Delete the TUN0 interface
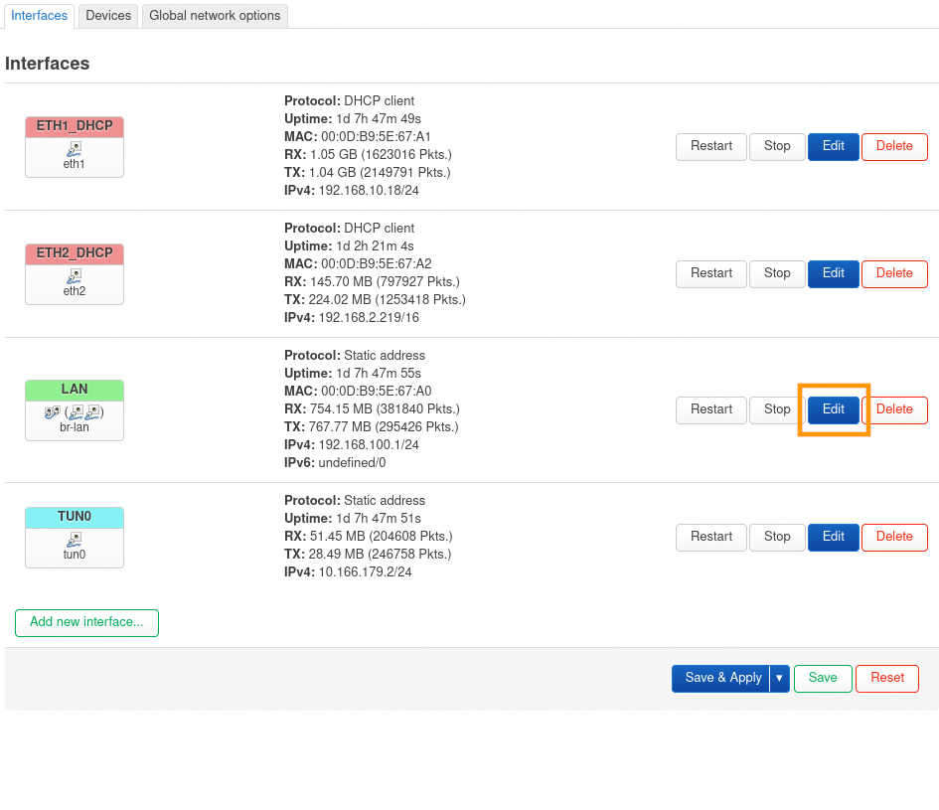The image size is (939, 810). [894, 537]
